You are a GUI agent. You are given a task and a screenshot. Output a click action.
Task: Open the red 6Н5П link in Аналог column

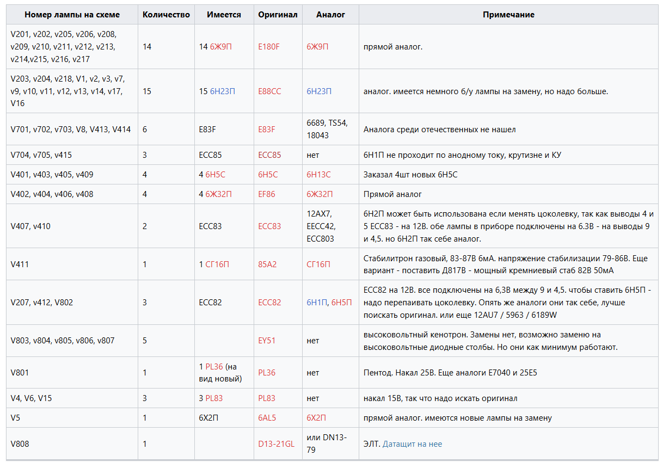[x=341, y=303]
